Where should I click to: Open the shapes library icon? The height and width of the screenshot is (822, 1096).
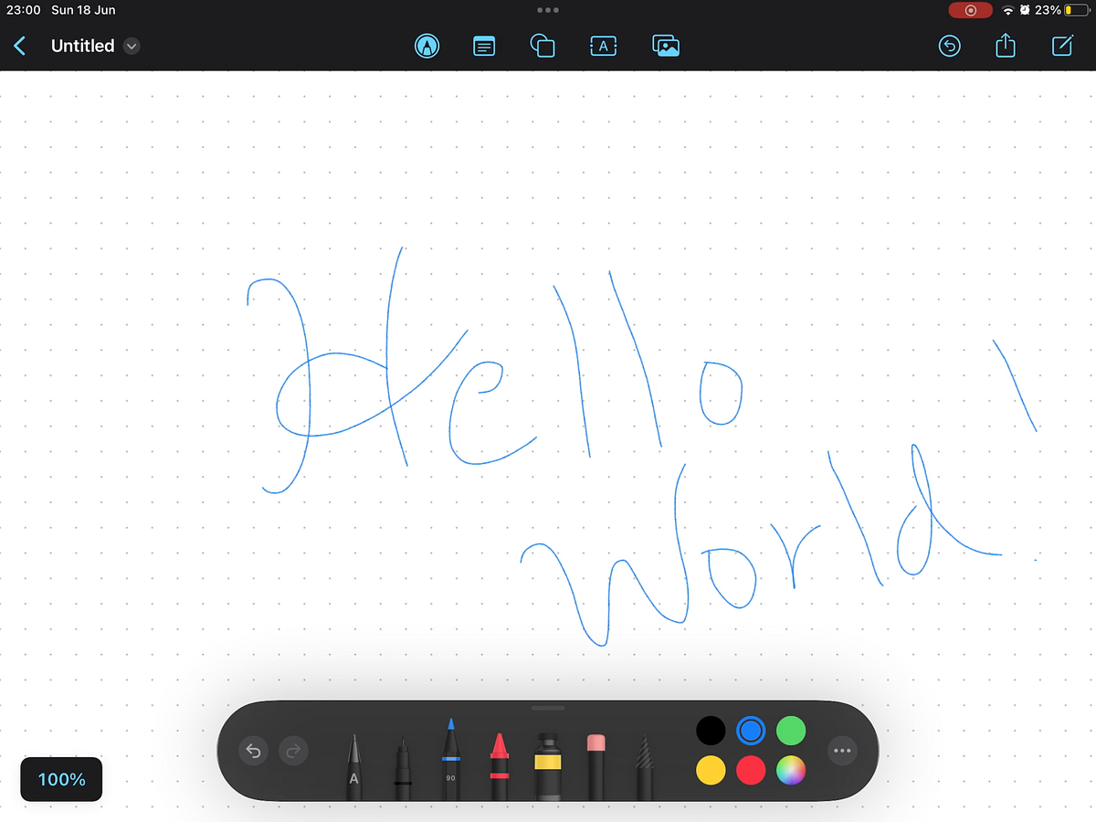pyautogui.click(x=543, y=46)
